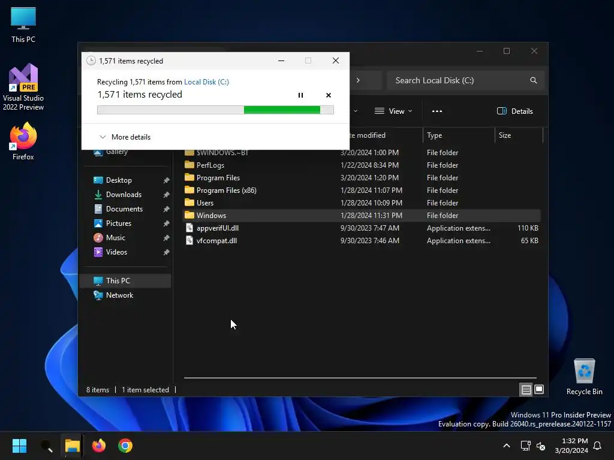Select the PerfLogs folder
Screen dimensions: 614x460
coord(362,165)
